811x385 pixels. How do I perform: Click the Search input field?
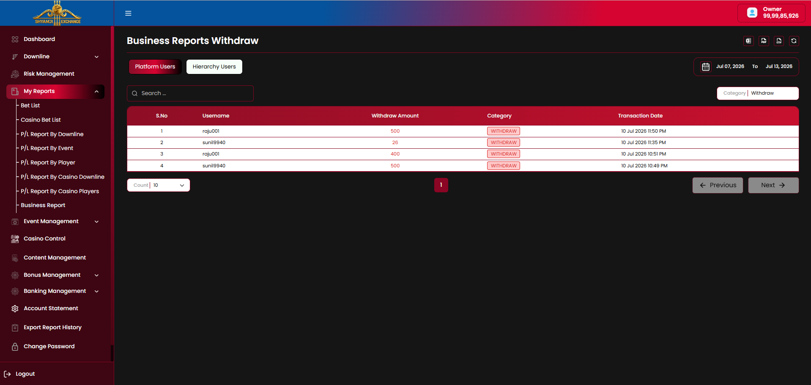click(x=190, y=93)
